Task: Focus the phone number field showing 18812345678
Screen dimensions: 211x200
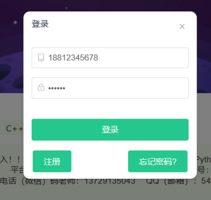Action: (x=110, y=58)
